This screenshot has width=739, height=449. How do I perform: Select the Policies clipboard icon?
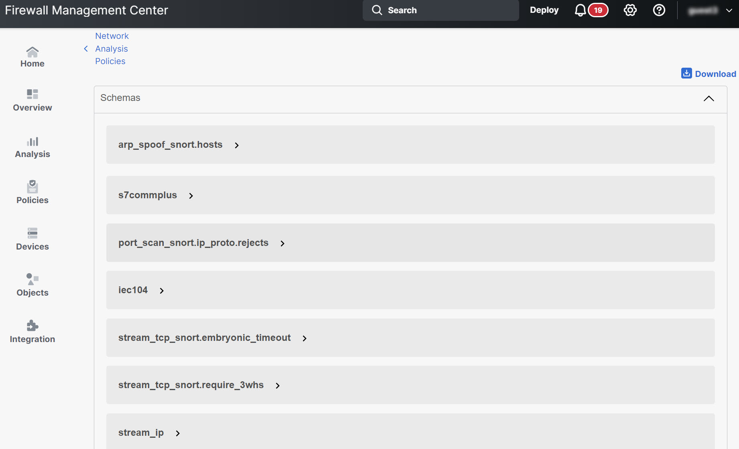pyautogui.click(x=32, y=187)
